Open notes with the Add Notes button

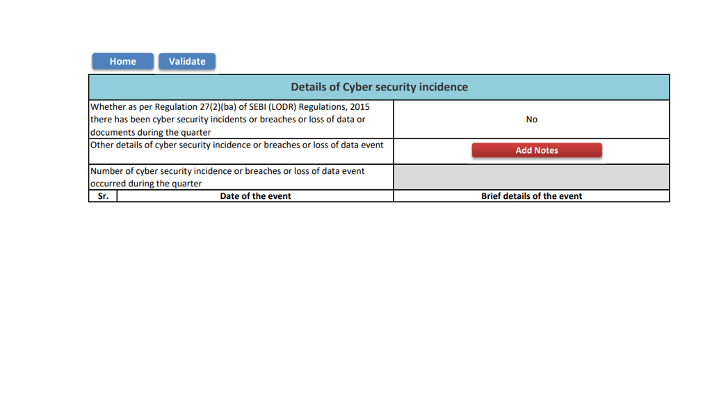coord(536,150)
